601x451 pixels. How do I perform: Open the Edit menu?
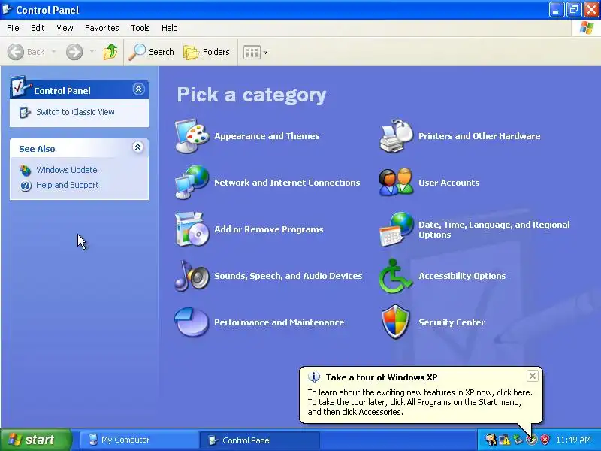point(38,28)
